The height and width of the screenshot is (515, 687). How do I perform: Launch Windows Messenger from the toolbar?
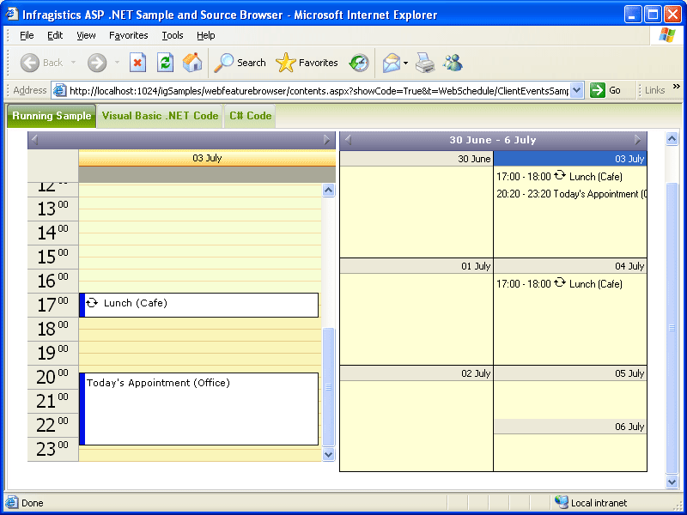(453, 62)
